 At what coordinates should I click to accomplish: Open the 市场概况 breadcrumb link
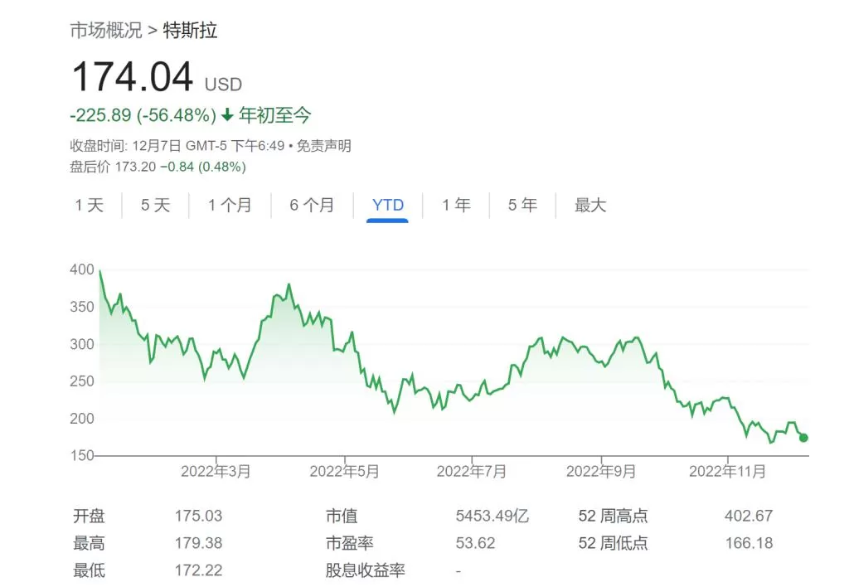(x=106, y=31)
